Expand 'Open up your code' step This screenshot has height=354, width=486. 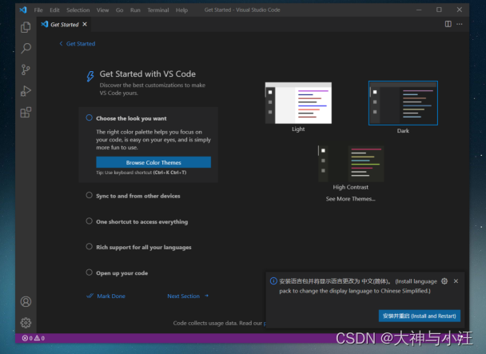click(x=121, y=273)
